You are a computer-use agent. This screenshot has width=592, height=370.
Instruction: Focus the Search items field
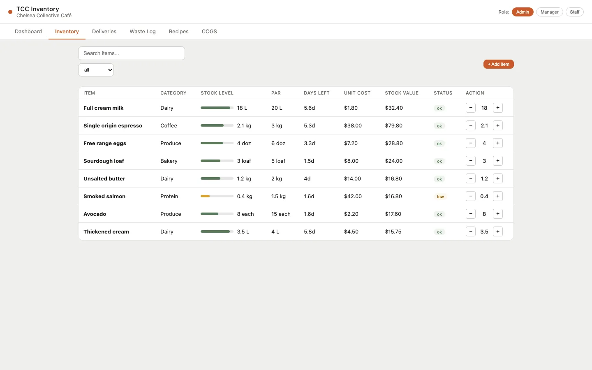[x=132, y=53]
